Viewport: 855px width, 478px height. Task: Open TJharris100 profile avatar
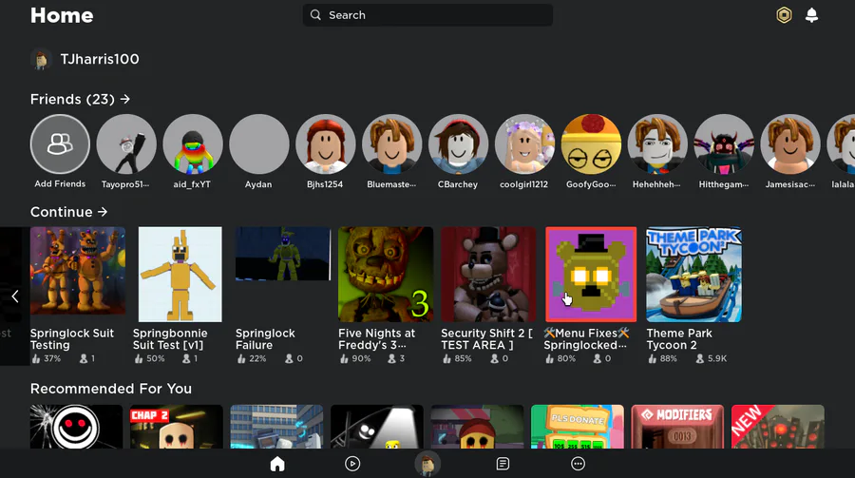(41, 59)
